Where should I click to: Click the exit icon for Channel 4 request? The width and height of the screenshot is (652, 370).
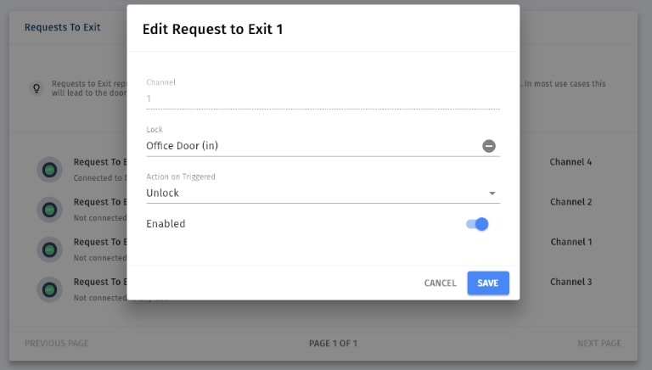point(49,170)
